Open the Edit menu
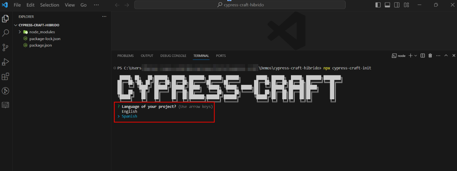 [x=30, y=5]
